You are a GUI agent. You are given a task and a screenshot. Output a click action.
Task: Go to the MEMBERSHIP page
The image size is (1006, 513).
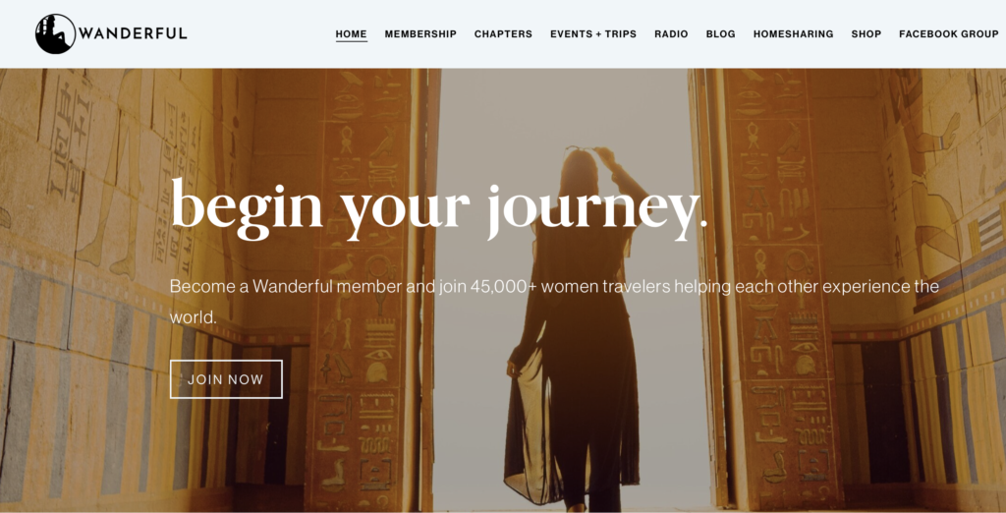[x=420, y=34]
